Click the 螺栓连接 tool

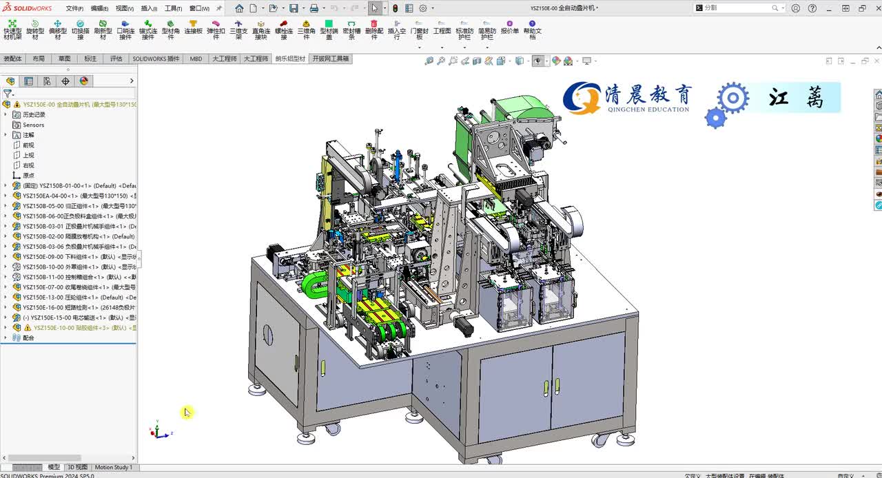(x=284, y=30)
